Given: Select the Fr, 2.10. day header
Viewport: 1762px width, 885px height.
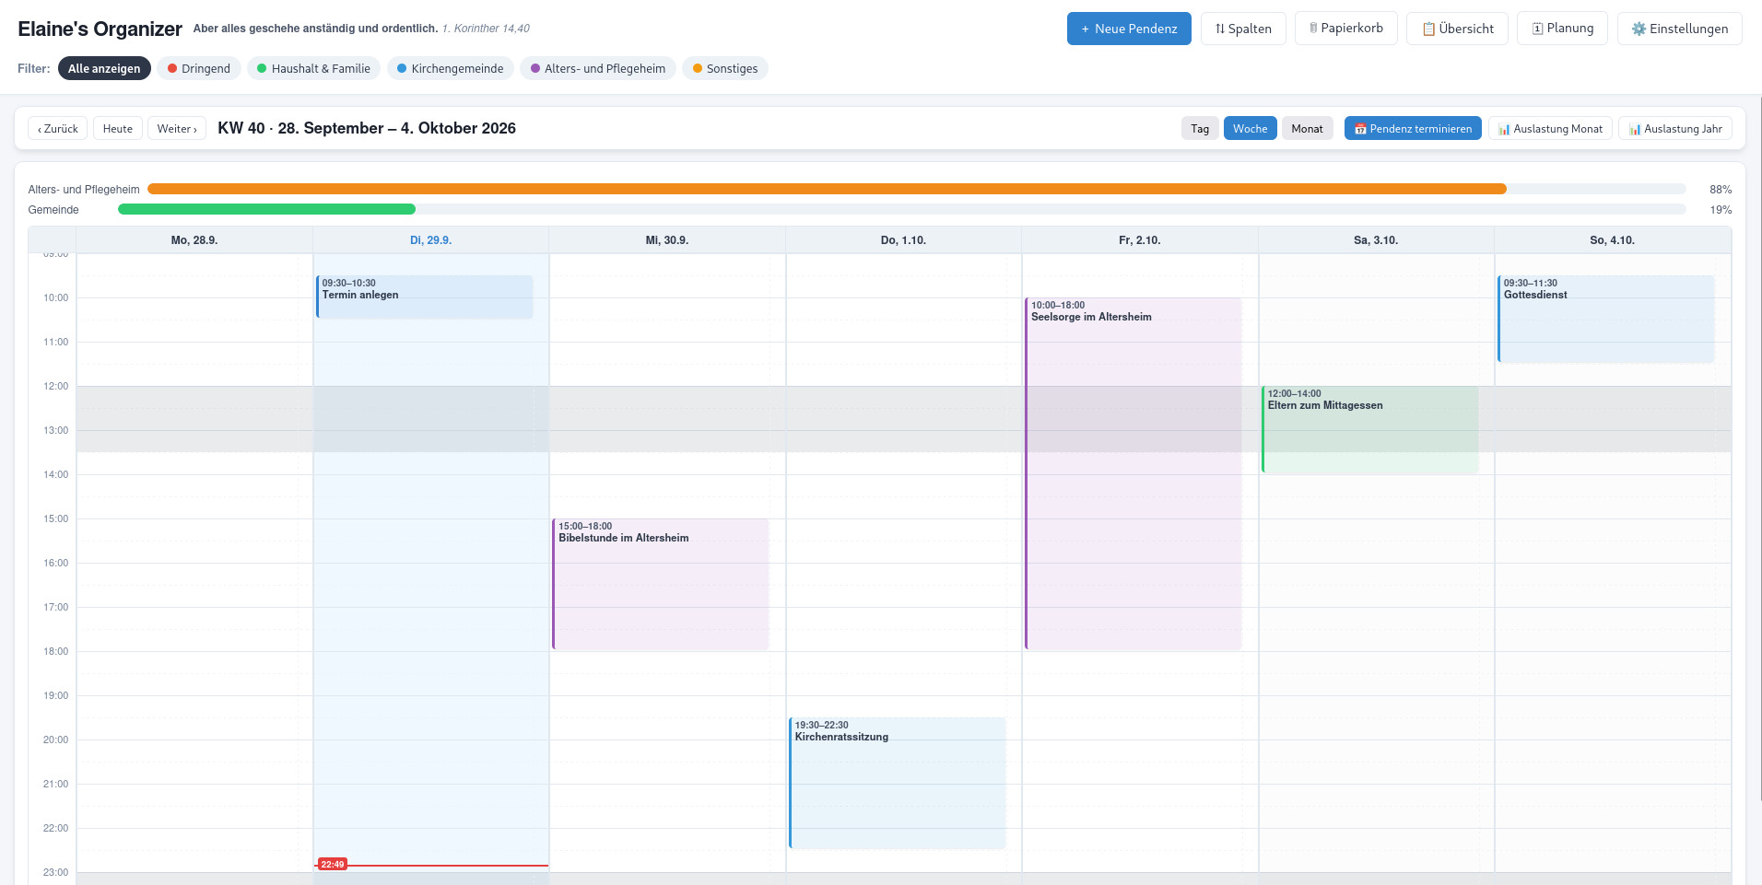Looking at the screenshot, I should 1140,240.
